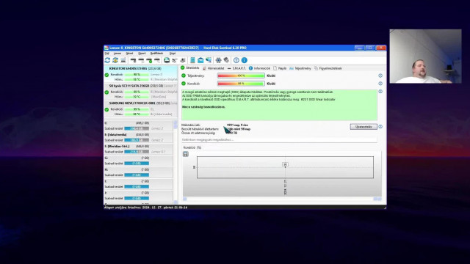The width and height of the screenshot is (470, 264).
Task: Click the configuration gear toolbar icon
Action: click(218, 60)
